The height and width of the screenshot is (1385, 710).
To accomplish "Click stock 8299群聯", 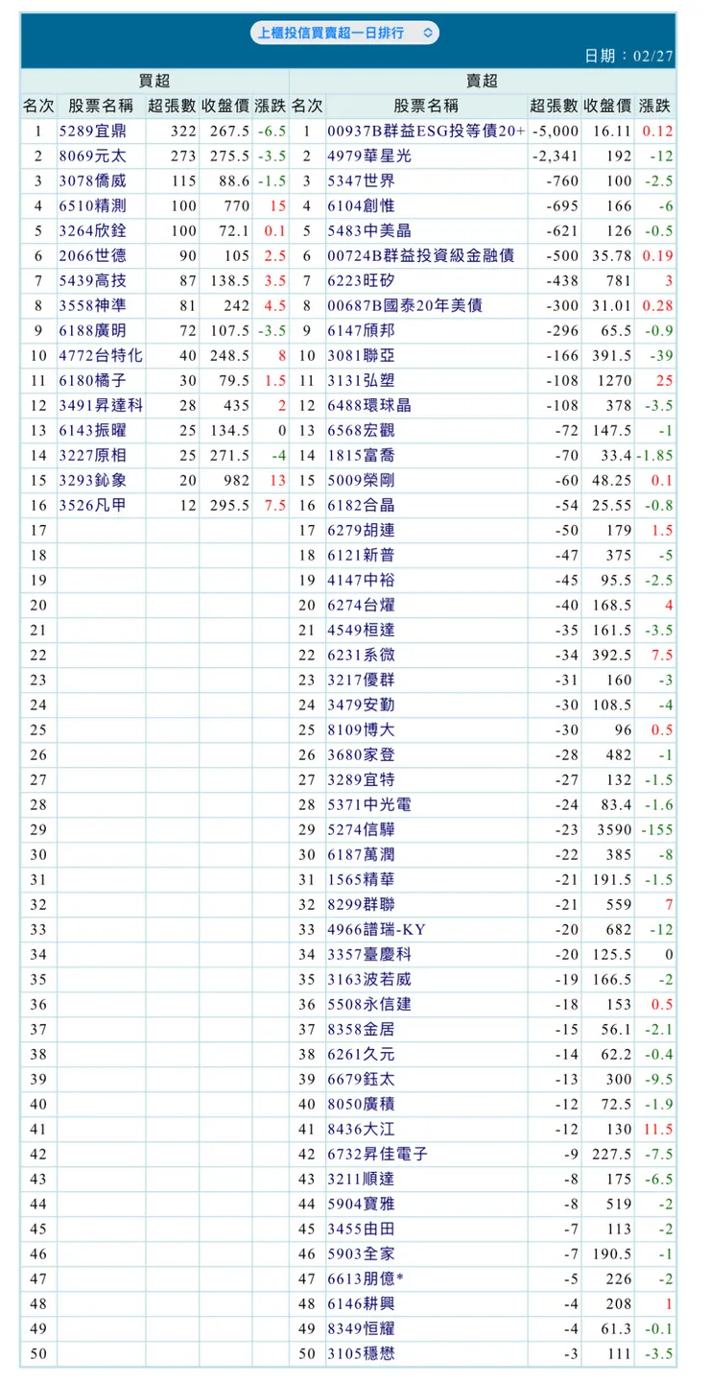I will pos(361,904).
